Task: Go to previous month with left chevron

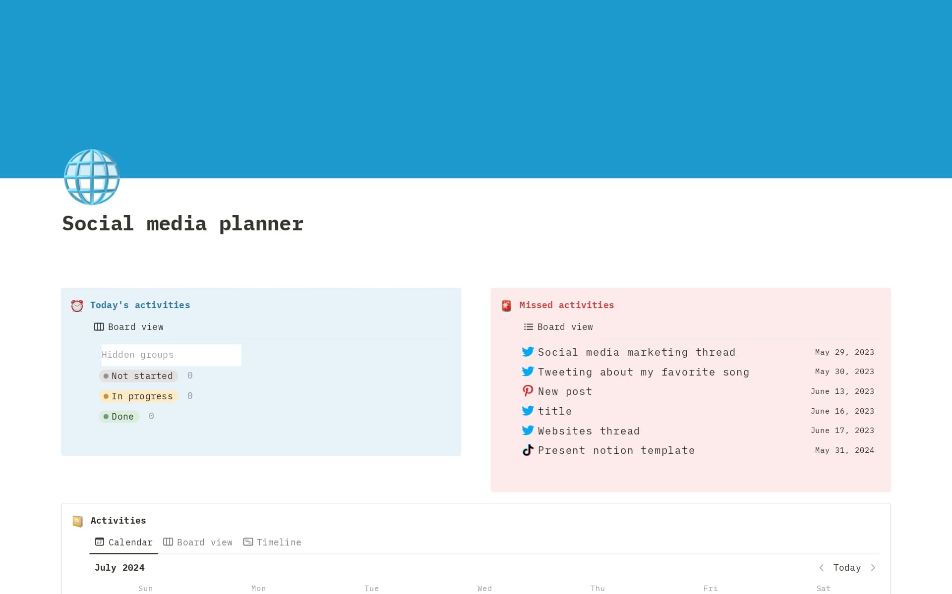Action: (822, 568)
